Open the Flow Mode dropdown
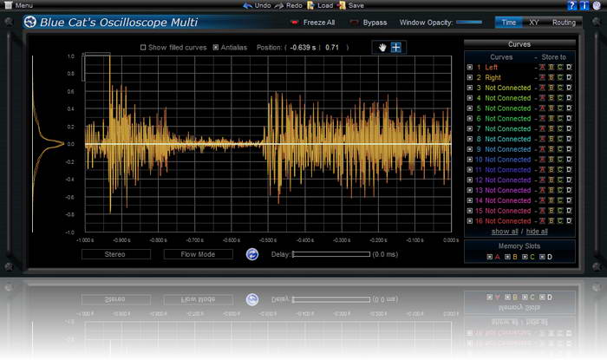607x360 pixels. click(x=198, y=254)
